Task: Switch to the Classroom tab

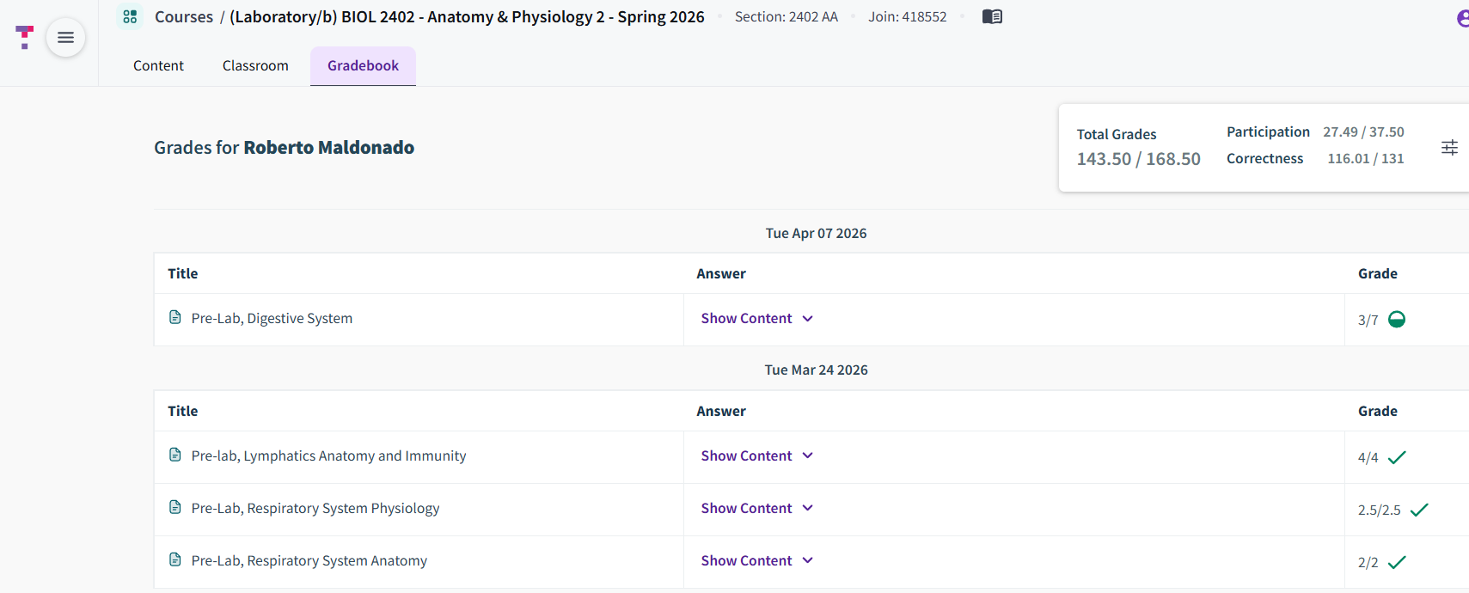Action: (255, 65)
